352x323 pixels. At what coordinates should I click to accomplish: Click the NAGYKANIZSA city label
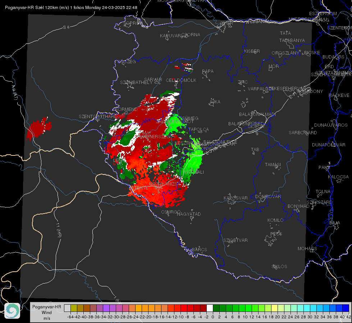pyautogui.click(x=164, y=184)
